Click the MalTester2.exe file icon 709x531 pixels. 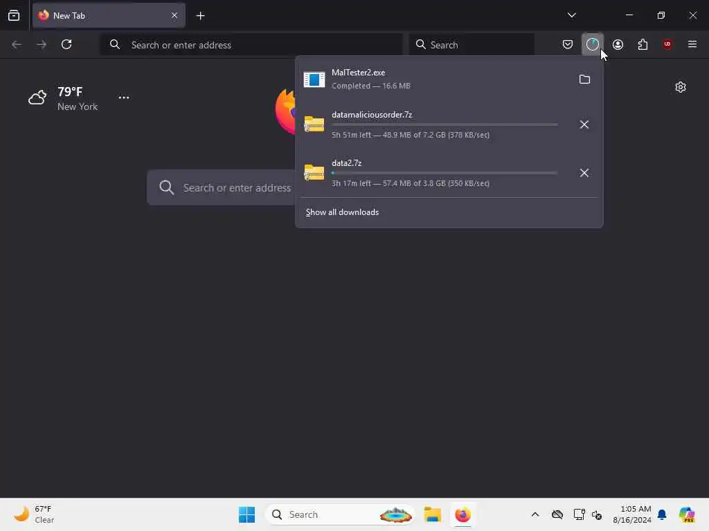click(314, 80)
